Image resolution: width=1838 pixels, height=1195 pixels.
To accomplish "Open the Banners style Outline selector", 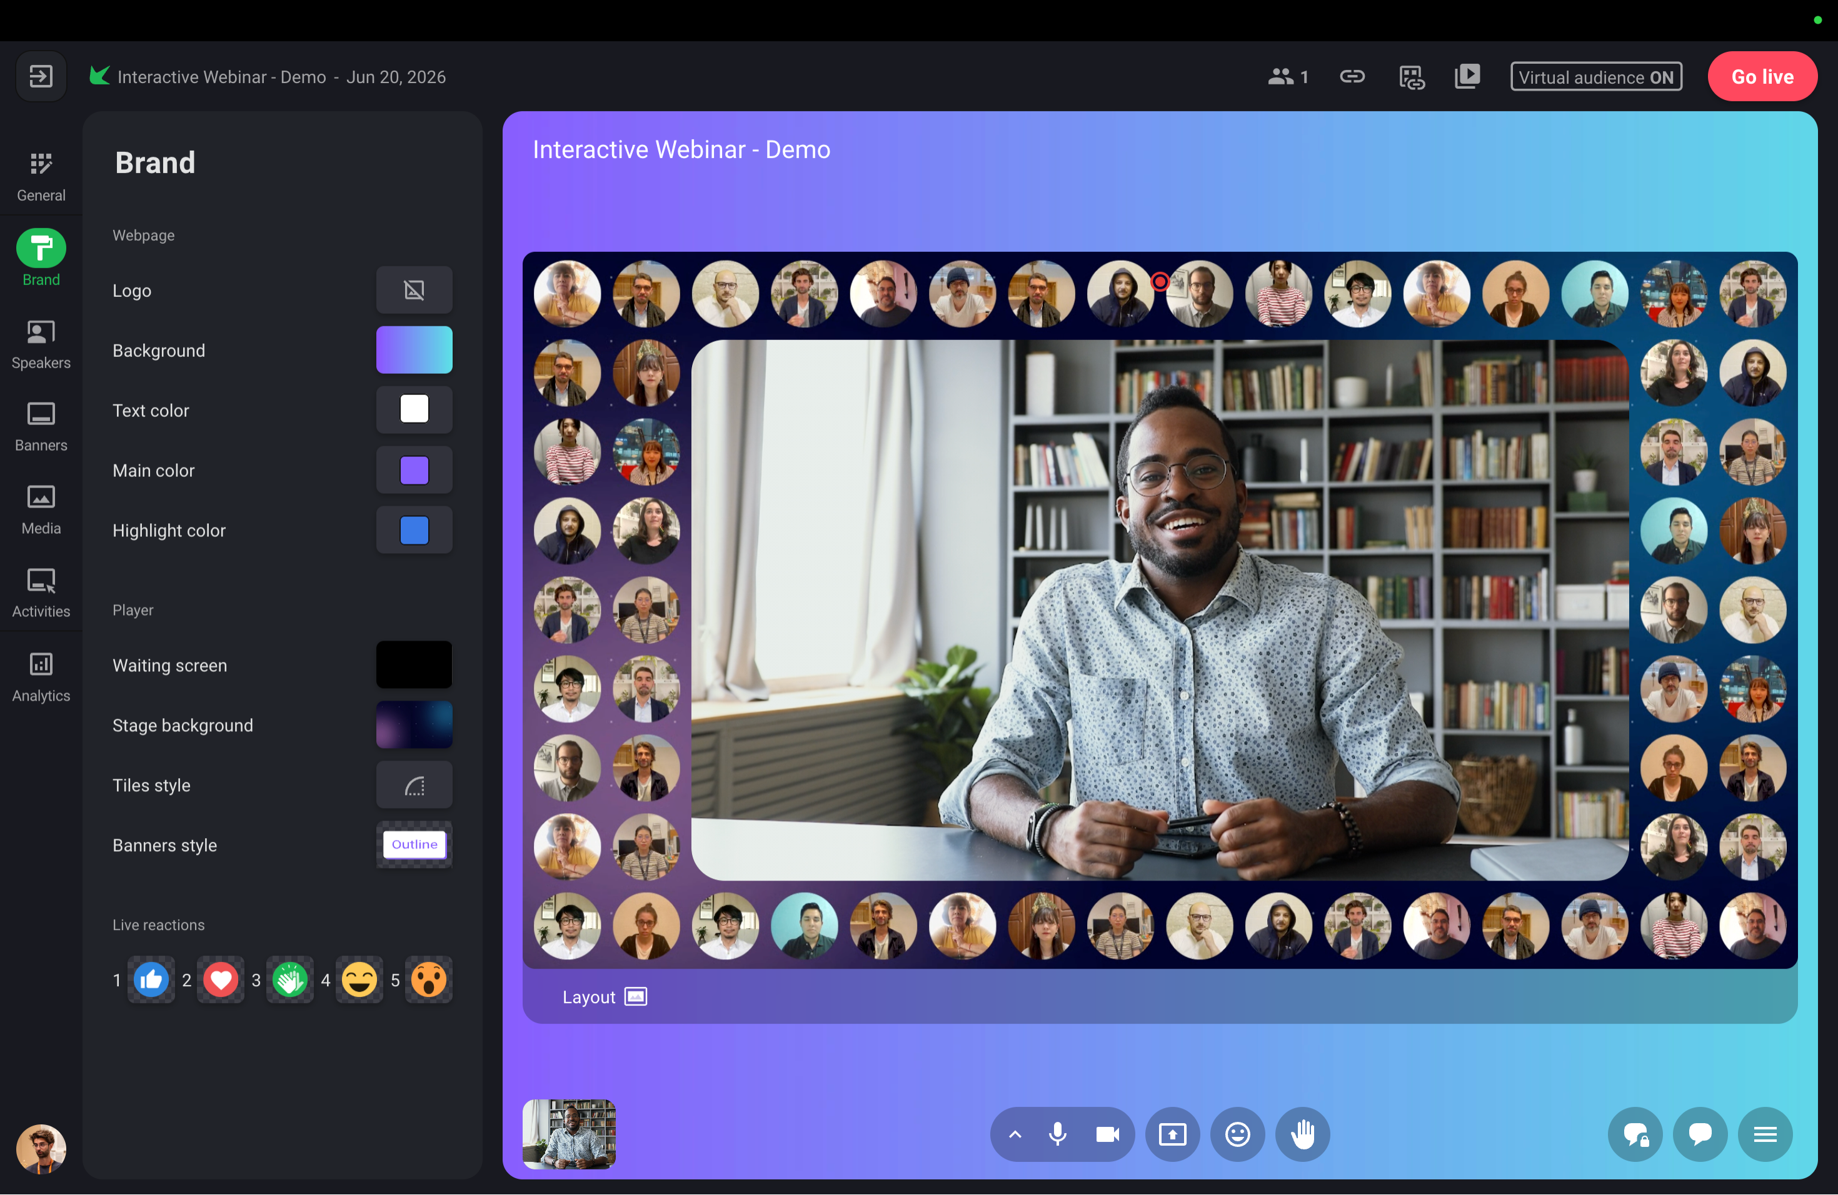I will click(414, 844).
